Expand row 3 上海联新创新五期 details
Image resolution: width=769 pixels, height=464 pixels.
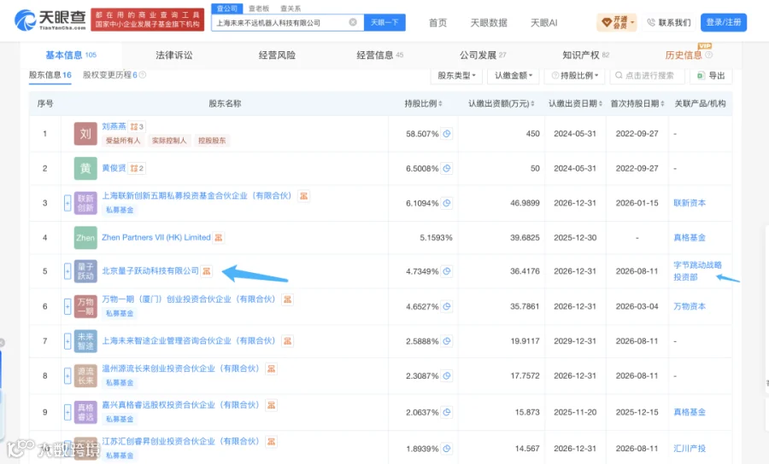68,203
